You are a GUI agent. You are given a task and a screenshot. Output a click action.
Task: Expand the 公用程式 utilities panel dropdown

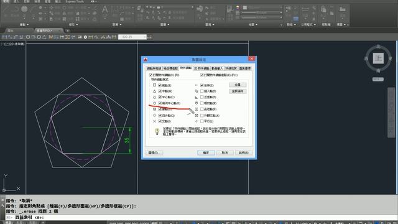308,25
